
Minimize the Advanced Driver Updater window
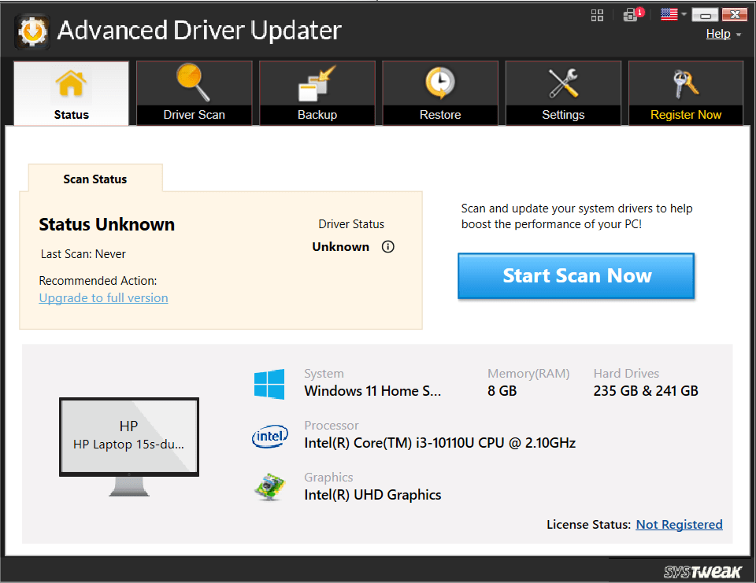coord(706,15)
